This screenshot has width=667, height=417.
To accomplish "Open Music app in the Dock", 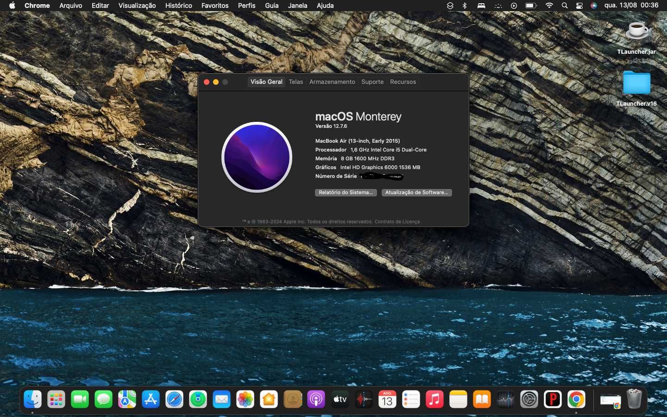I will pos(434,399).
